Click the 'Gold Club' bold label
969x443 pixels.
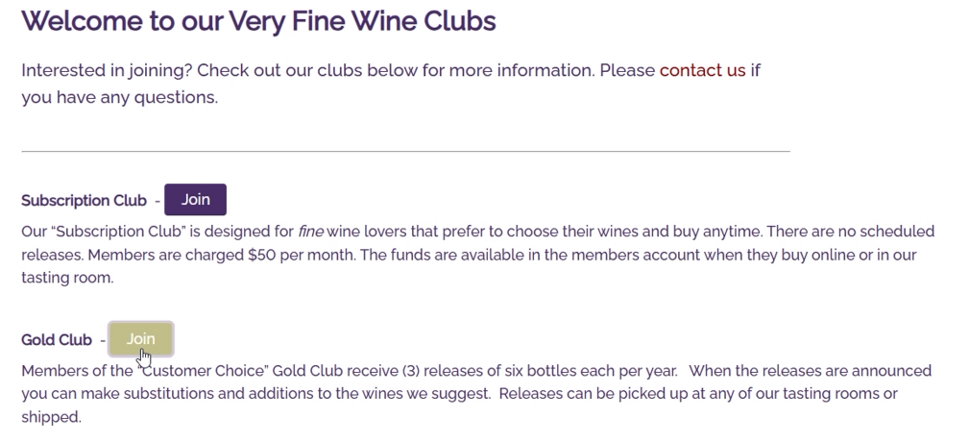tap(57, 339)
